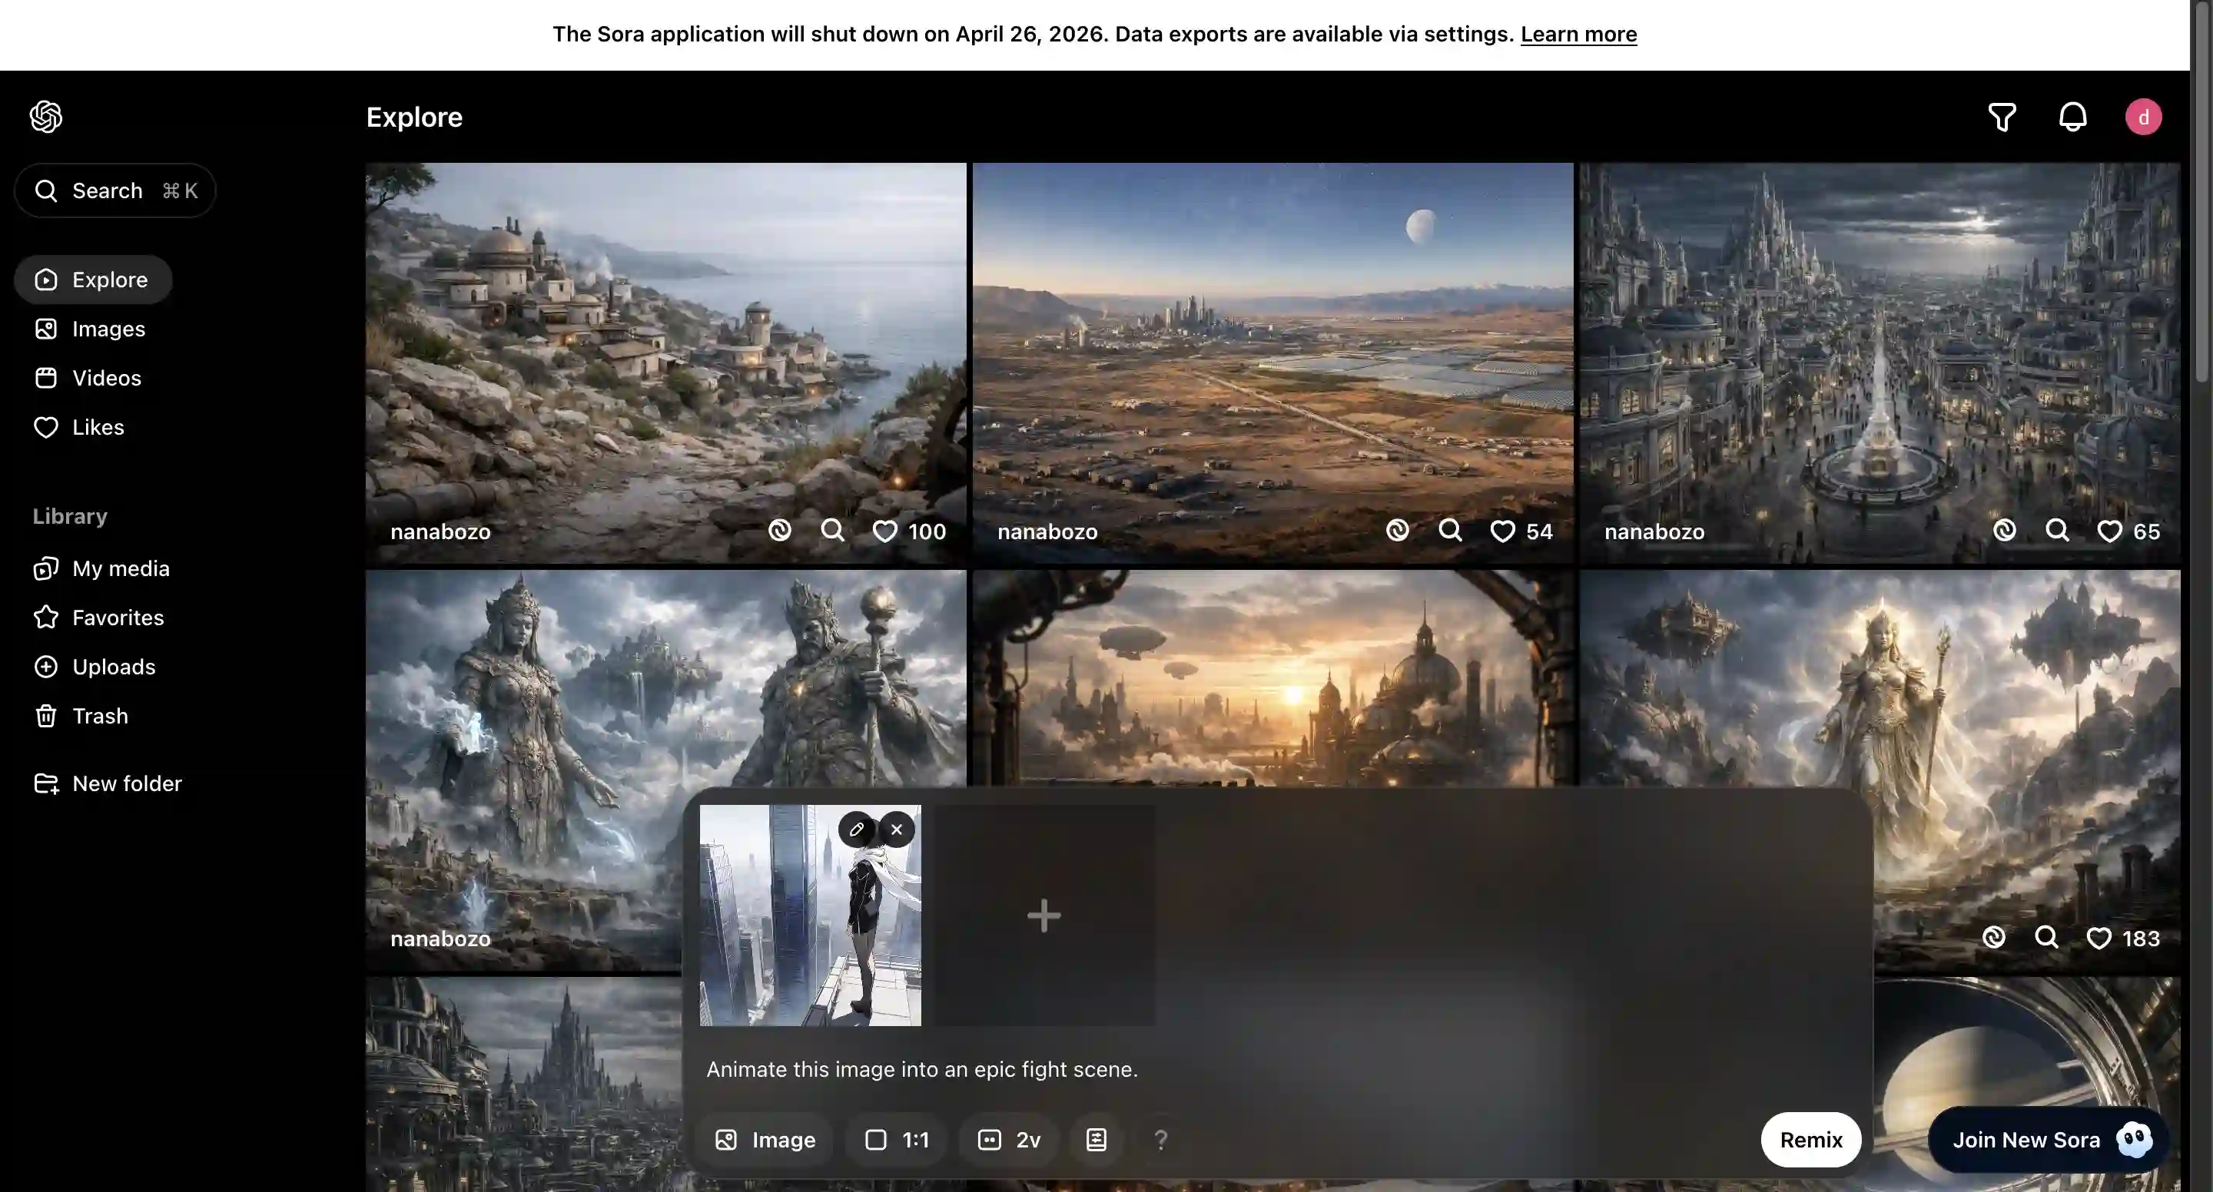Viewport: 2213px width, 1192px height.
Task: Like the image with 65 likes
Action: 2109,531
